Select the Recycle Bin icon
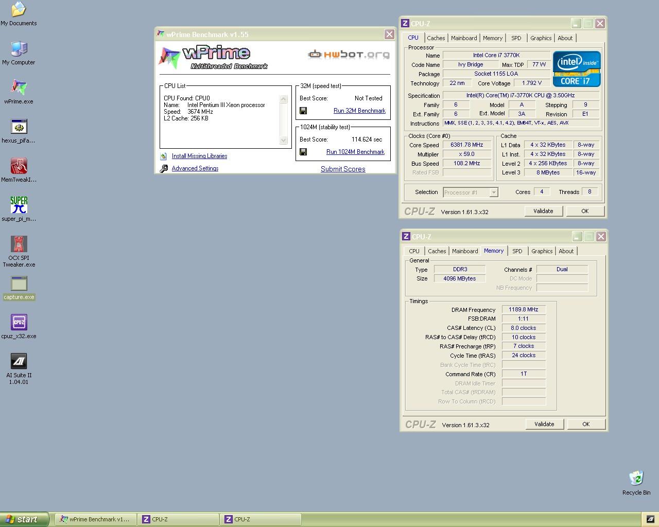 click(636, 483)
